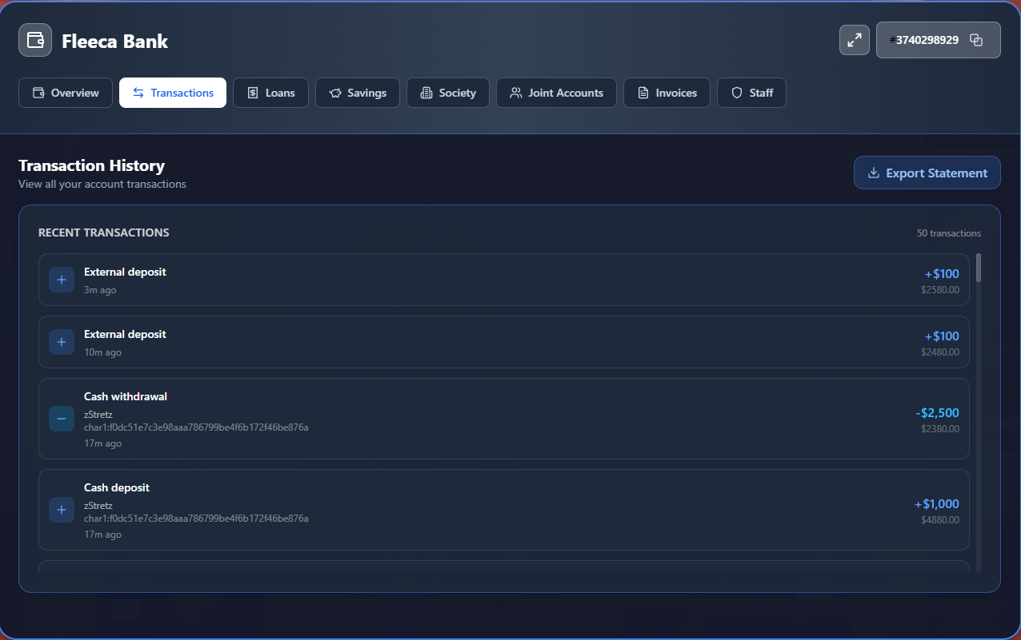Click the '50 transactions' count
Image resolution: width=1021 pixels, height=640 pixels.
(x=949, y=233)
